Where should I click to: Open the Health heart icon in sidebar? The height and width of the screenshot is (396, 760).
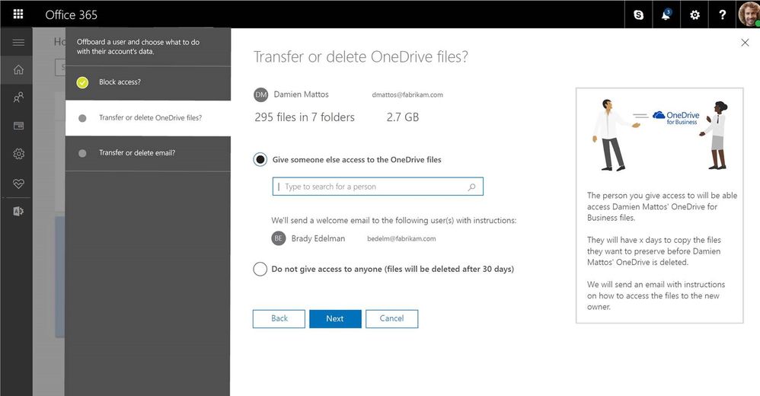(x=18, y=184)
